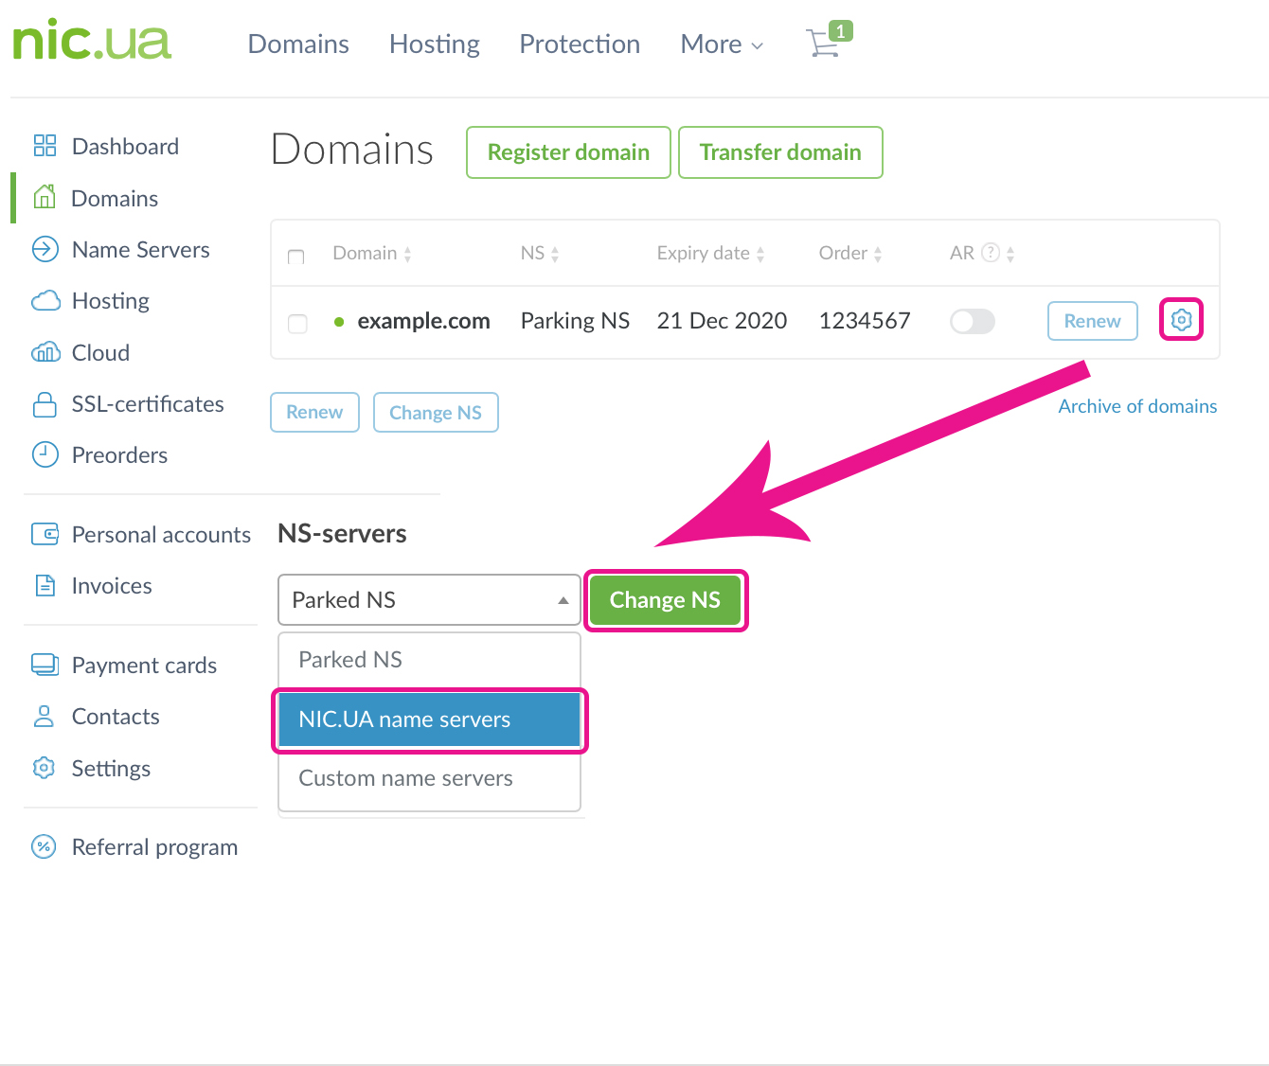1269x1066 pixels.
Task: Click the Referral program percent icon
Action: pyautogui.click(x=45, y=846)
